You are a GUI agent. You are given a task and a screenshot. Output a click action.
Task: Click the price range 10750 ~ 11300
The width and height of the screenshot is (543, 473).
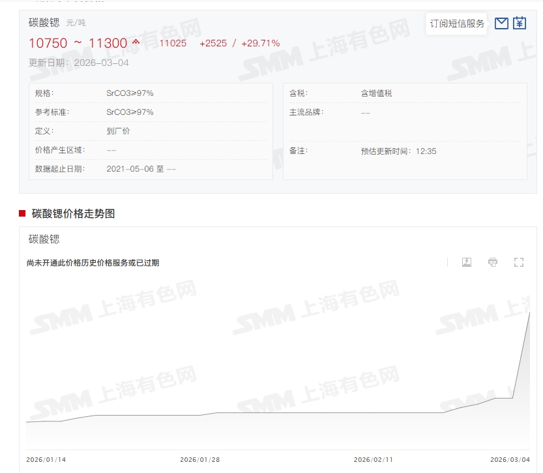point(78,43)
